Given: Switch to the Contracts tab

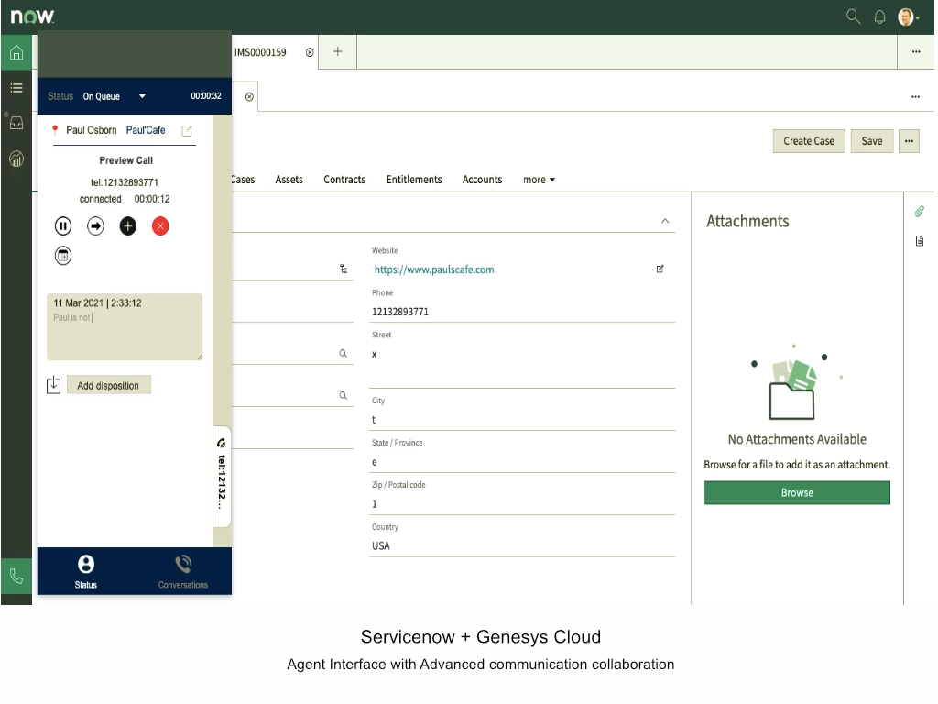Looking at the screenshot, I should [x=344, y=180].
